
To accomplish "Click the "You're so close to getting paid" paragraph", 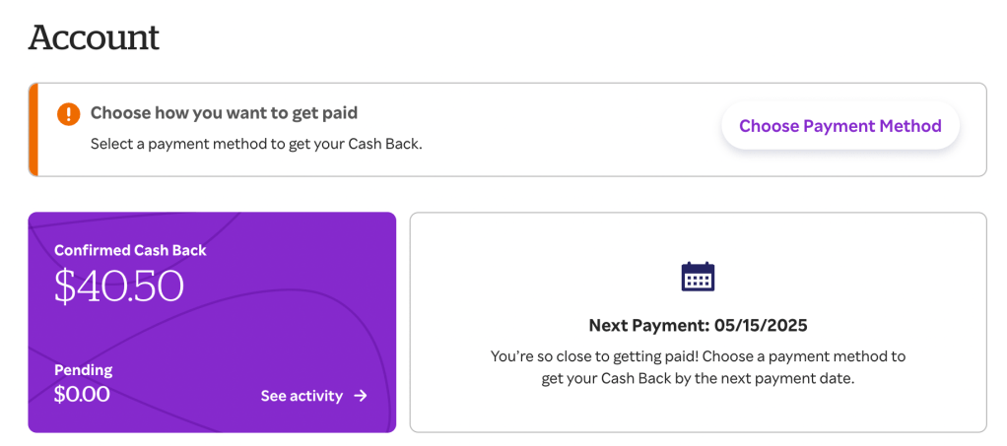I will [x=698, y=355].
